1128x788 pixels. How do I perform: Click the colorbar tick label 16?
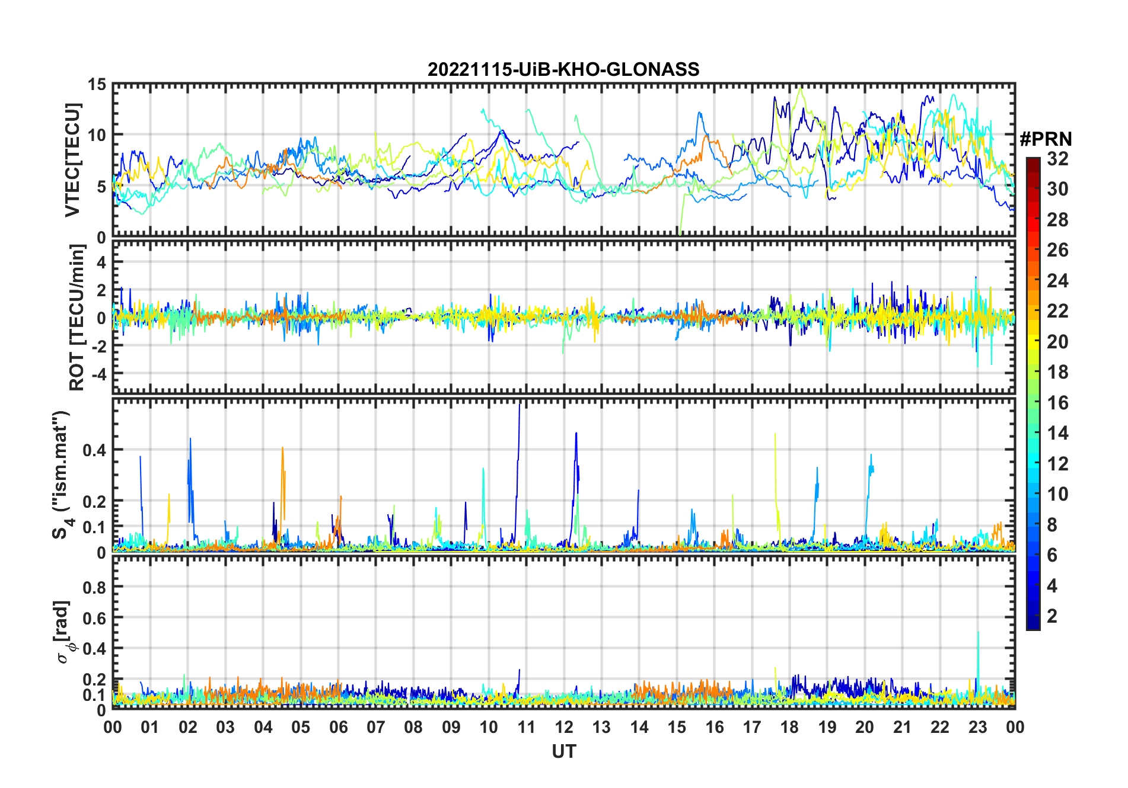coord(1057,403)
